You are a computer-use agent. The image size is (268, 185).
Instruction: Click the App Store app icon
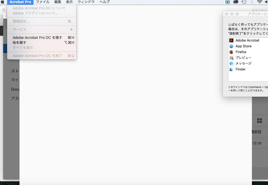click(231, 46)
